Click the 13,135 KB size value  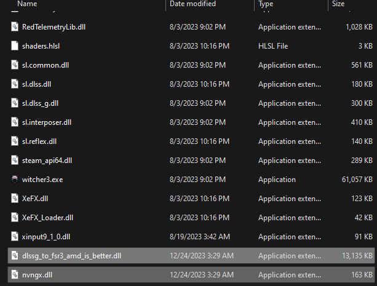pyautogui.click(x=357, y=256)
